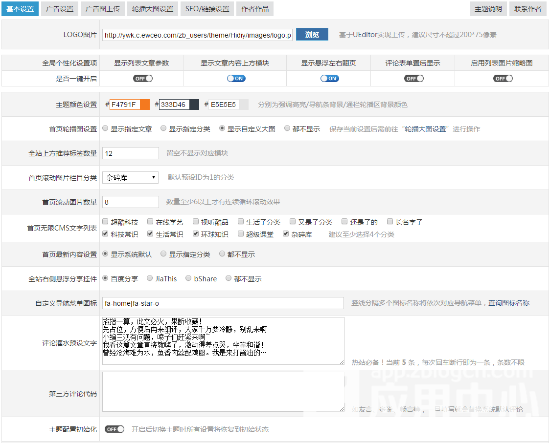Click the 自定义导航菜单图标 input field
The height and width of the screenshot is (443, 550).
tap(223, 303)
